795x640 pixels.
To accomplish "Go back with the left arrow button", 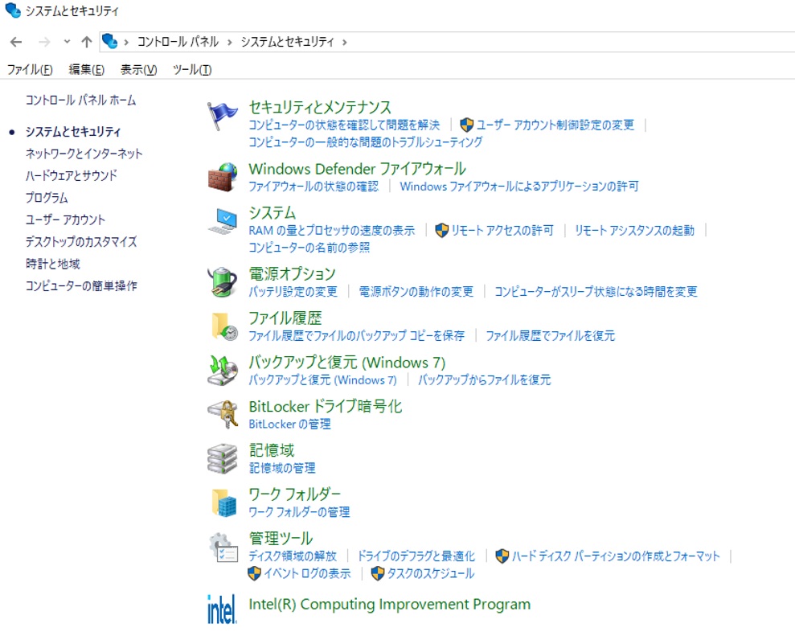I will [x=16, y=42].
